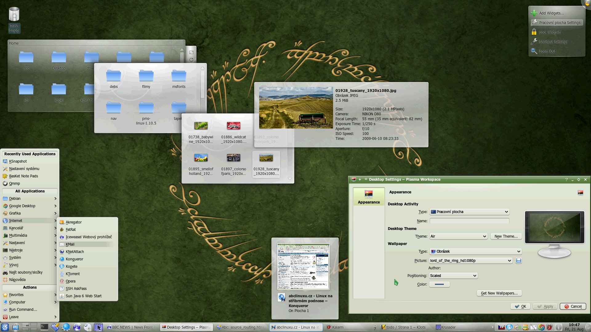Click the New Theme button
The height and width of the screenshot is (332, 591).
(x=506, y=236)
